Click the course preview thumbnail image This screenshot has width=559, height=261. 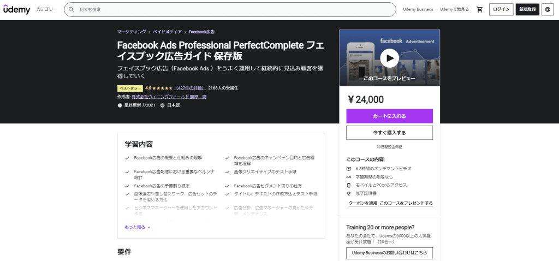pos(389,58)
